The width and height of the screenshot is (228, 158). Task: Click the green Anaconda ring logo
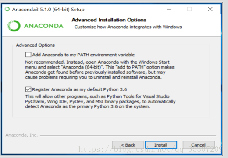coord(14,26)
